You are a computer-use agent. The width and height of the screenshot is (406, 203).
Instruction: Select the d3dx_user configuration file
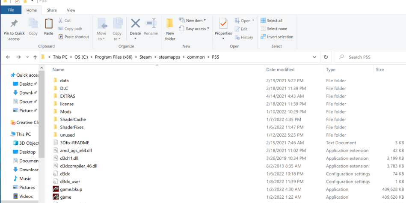(70, 182)
